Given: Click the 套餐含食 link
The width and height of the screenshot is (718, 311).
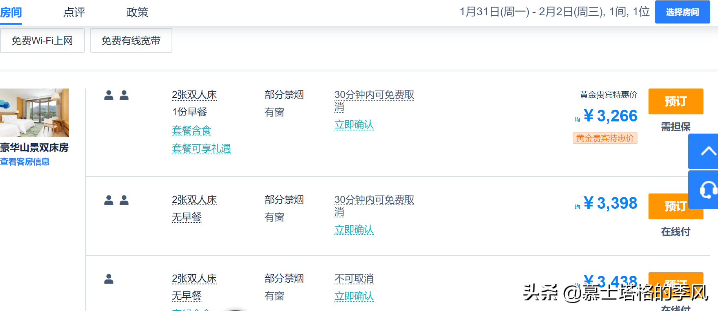Looking at the screenshot, I should point(192,130).
